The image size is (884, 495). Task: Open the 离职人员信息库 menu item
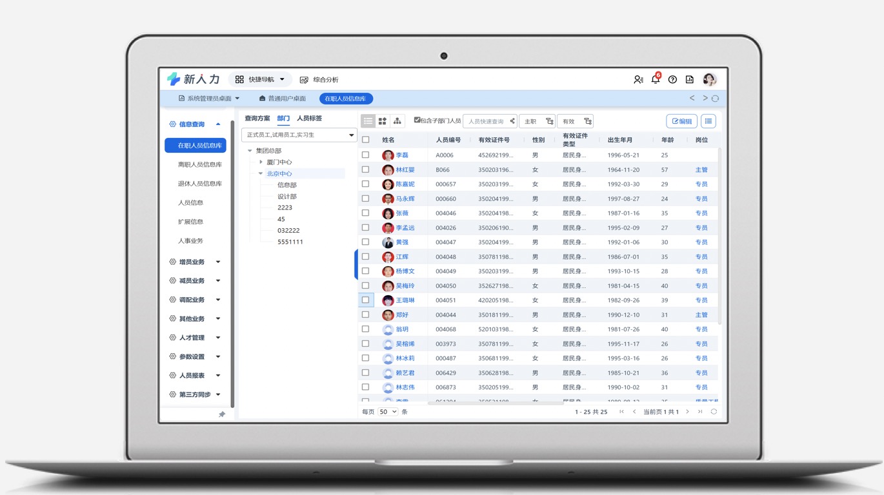pos(199,164)
